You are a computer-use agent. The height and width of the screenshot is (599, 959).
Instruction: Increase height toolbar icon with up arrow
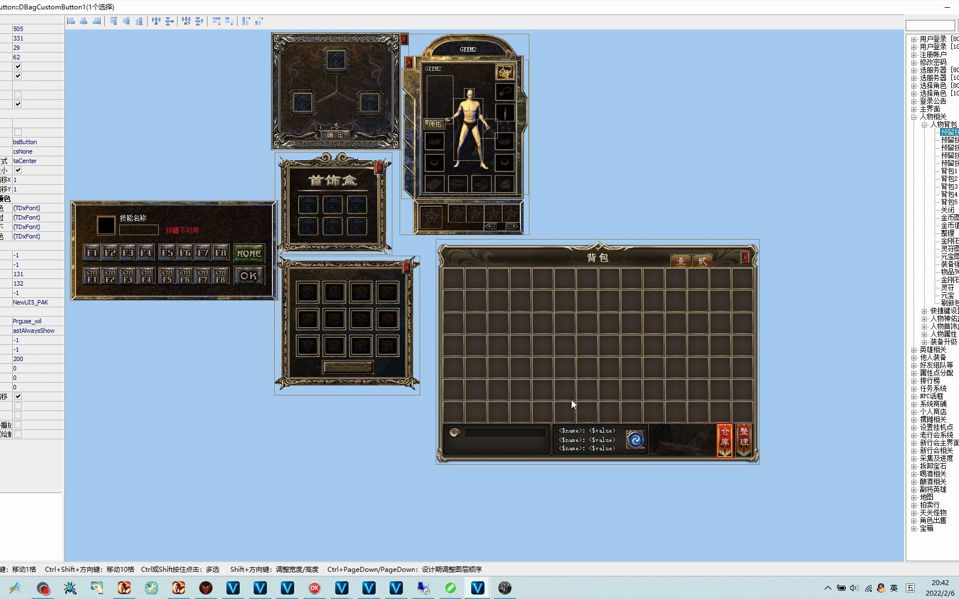coord(246,21)
